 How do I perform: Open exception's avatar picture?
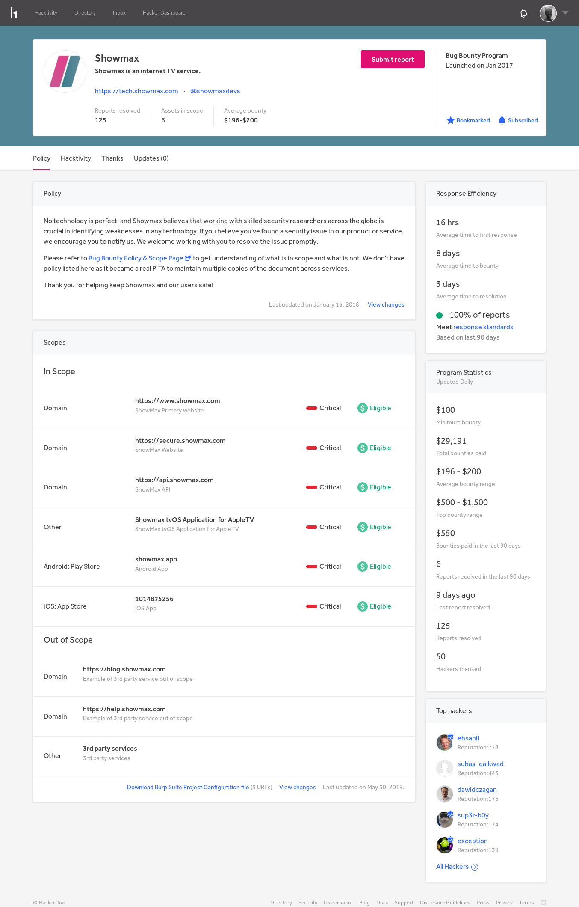[x=445, y=845]
